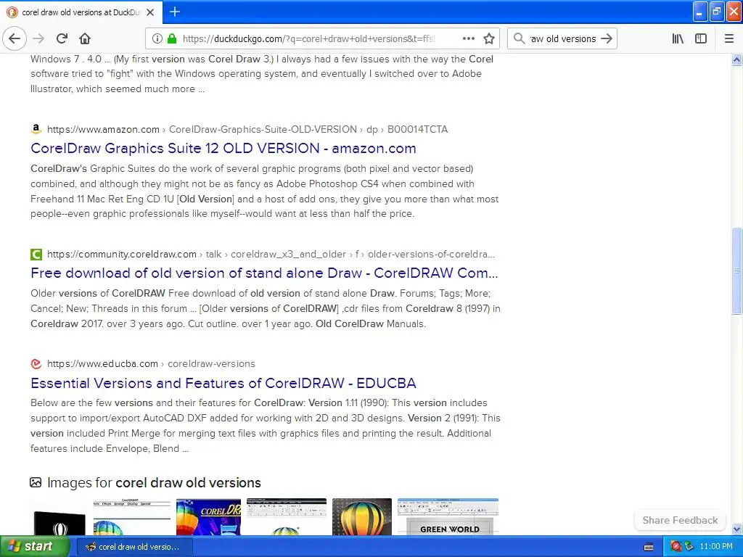Close the DuckDuckGo search tab
The image size is (743, 557).
pos(150,12)
